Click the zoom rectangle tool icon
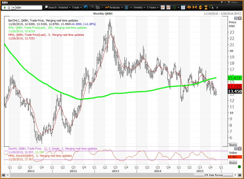The image size is (244, 179). 211,7
